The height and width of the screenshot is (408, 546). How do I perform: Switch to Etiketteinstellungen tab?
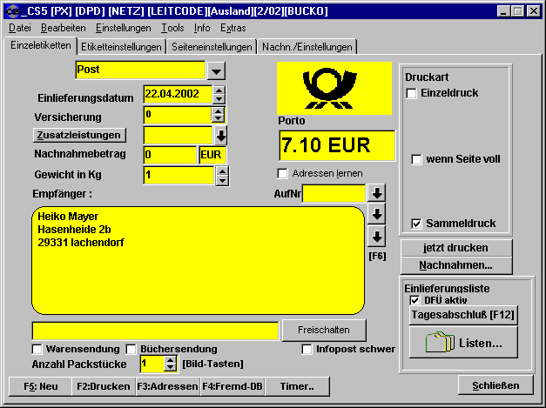(x=121, y=47)
